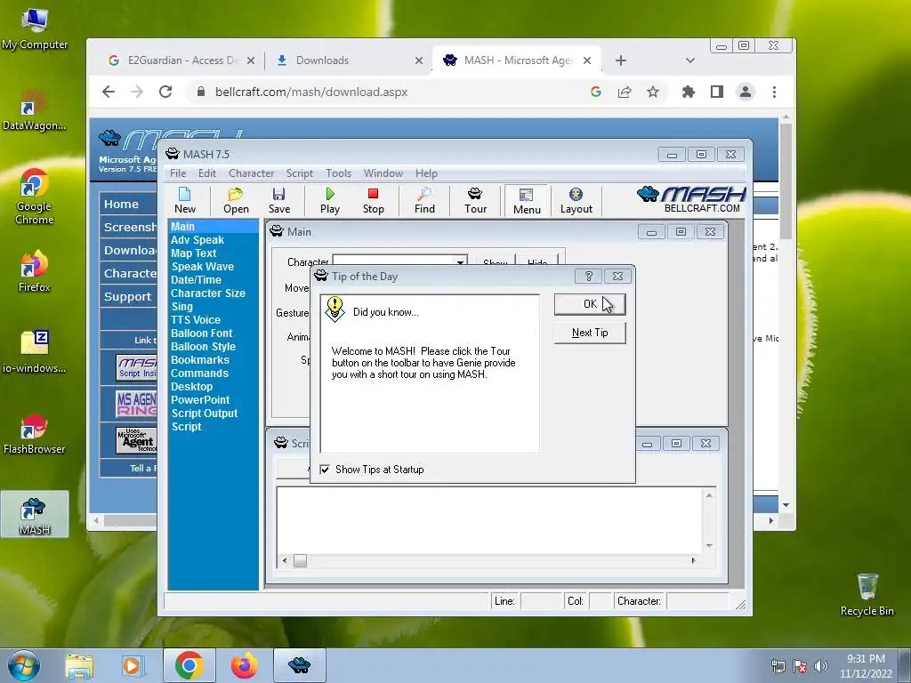Click the New toolbar icon in MASH
The height and width of the screenshot is (683, 911).
pyautogui.click(x=185, y=200)
